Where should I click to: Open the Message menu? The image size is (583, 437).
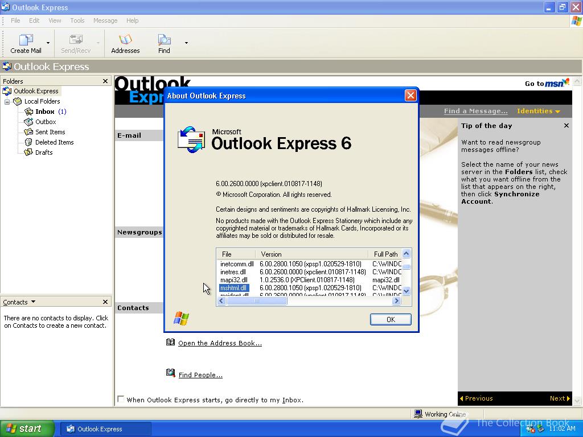[105, 20]
